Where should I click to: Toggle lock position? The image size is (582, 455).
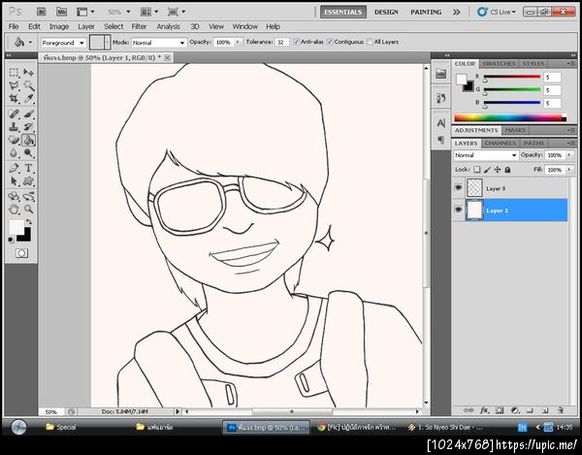click(x=498, y=170)
